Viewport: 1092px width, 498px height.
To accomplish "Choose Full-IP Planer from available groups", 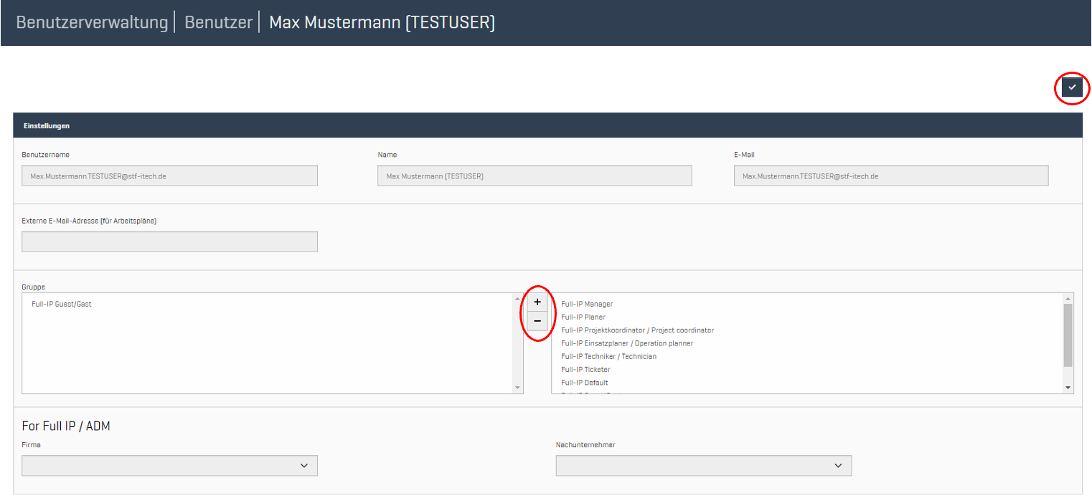I will (583, 317).
